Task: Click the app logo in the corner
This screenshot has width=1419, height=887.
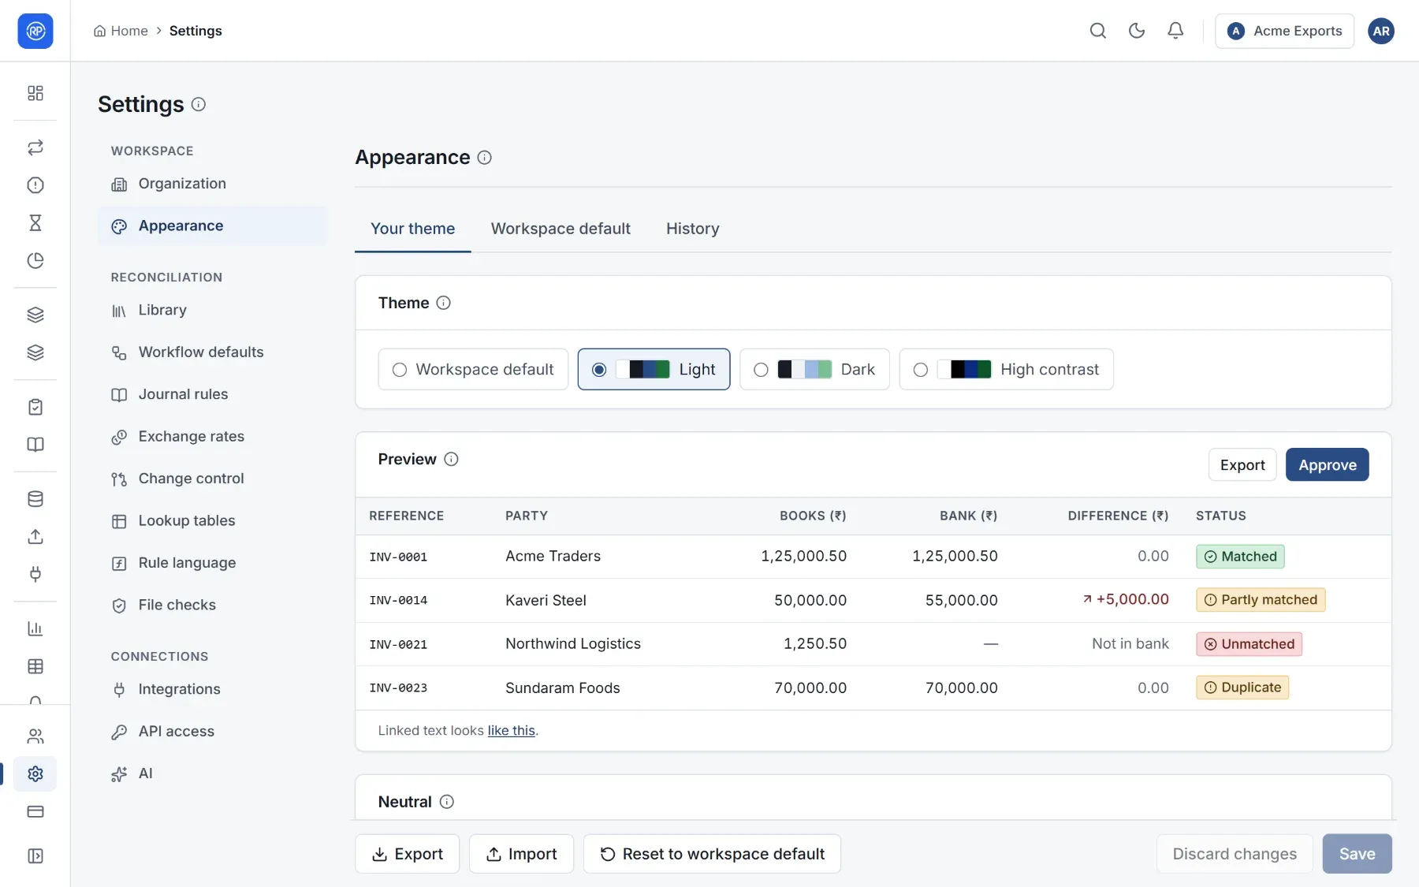Action: pyautogui.click(x=35, y=31)
